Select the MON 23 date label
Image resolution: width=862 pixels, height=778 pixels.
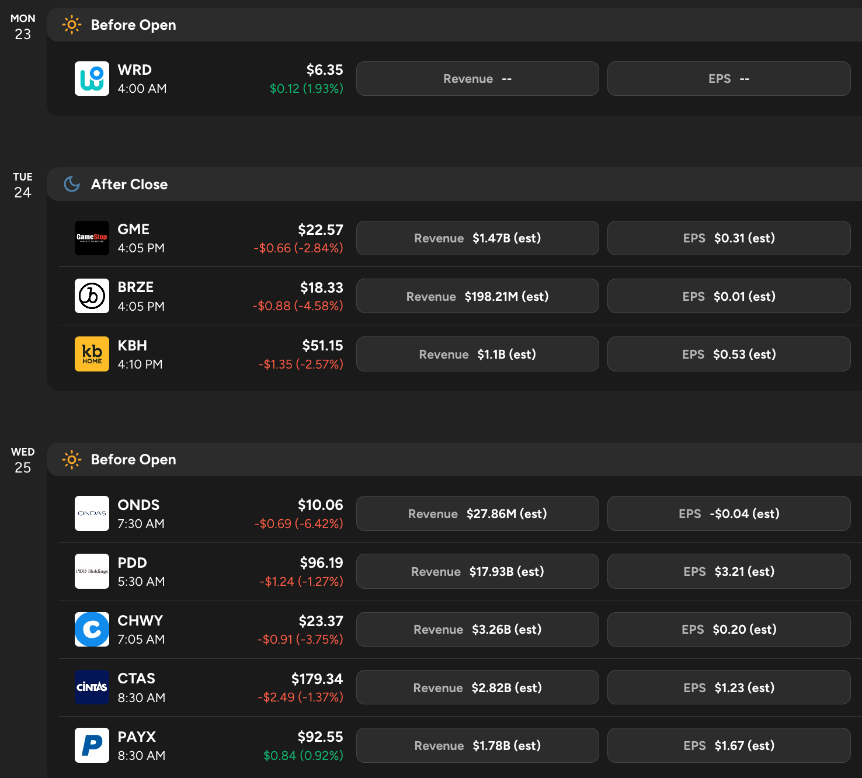(23, 27)
